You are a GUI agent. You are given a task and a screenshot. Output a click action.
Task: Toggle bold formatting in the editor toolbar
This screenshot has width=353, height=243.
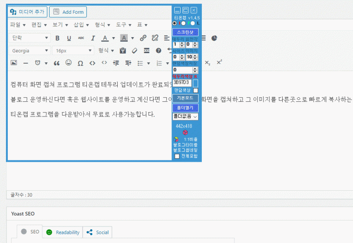point(57,38)
